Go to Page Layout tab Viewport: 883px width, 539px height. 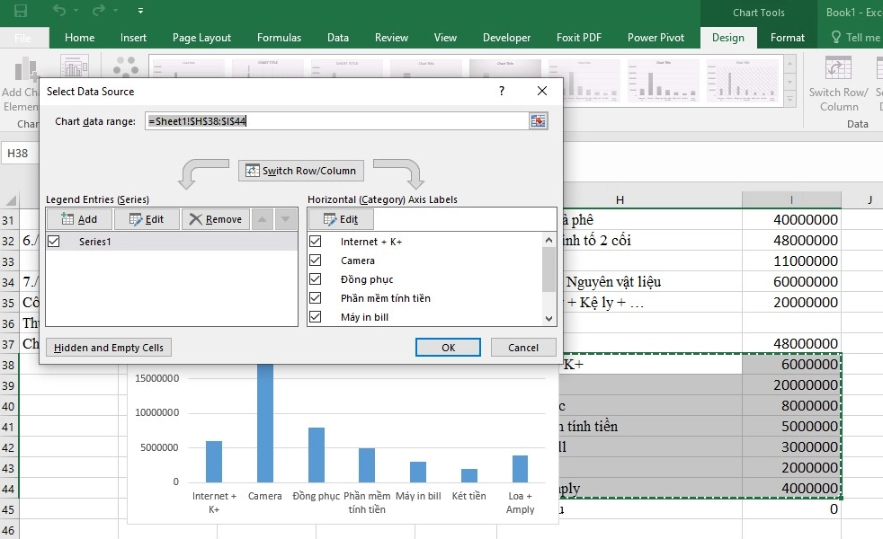(x=201, y=38)
